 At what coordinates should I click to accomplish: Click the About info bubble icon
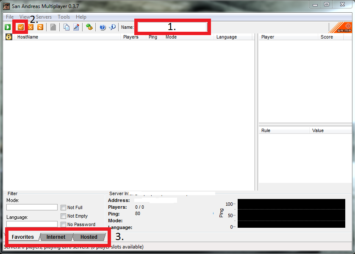(x=112, y=27)
